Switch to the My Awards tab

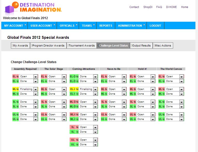coord(20,45)
